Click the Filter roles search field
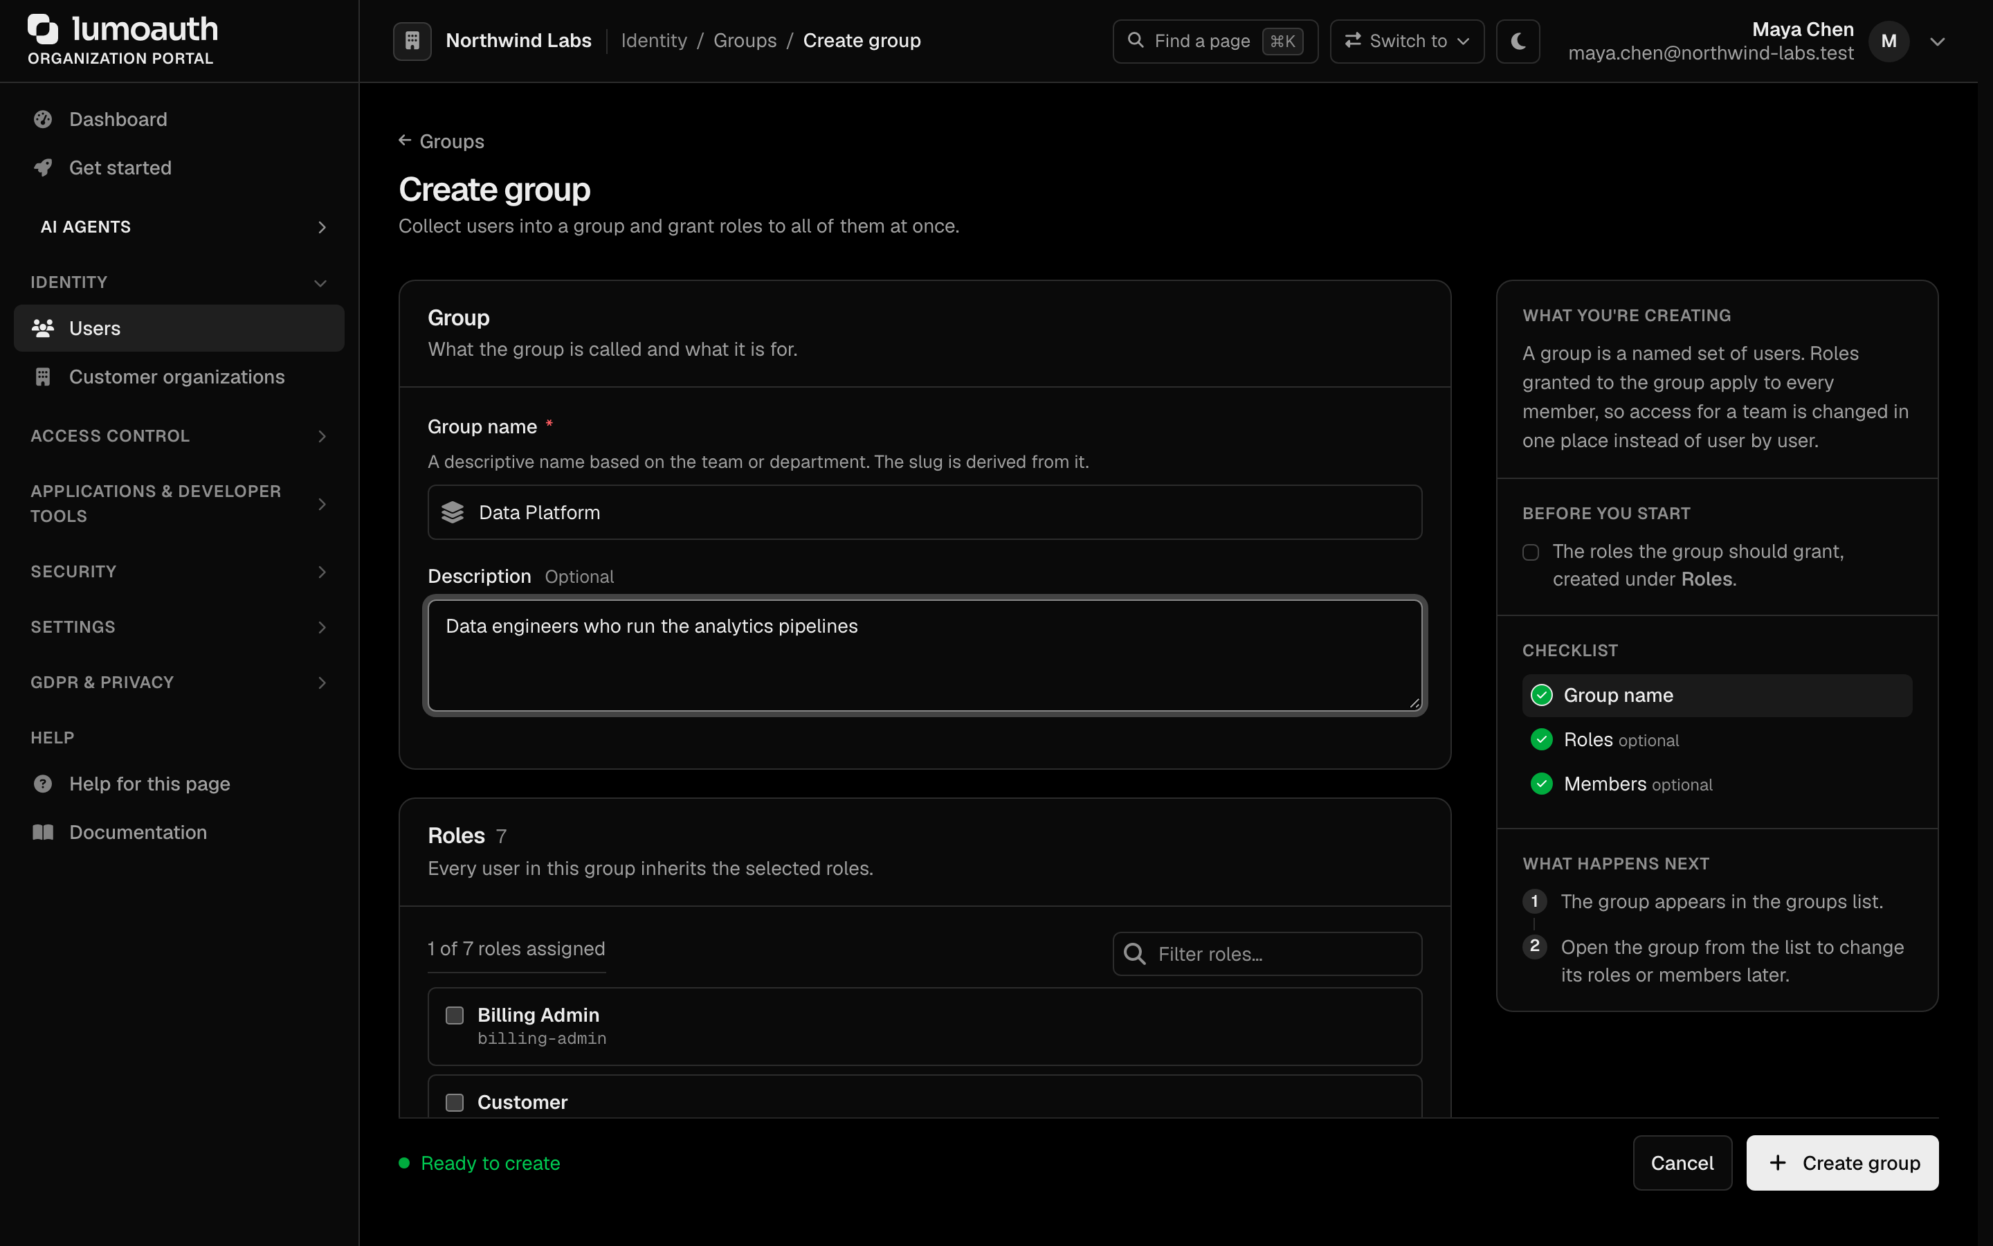This screenshot has width=1993, height=1246. click(1268, 953)
